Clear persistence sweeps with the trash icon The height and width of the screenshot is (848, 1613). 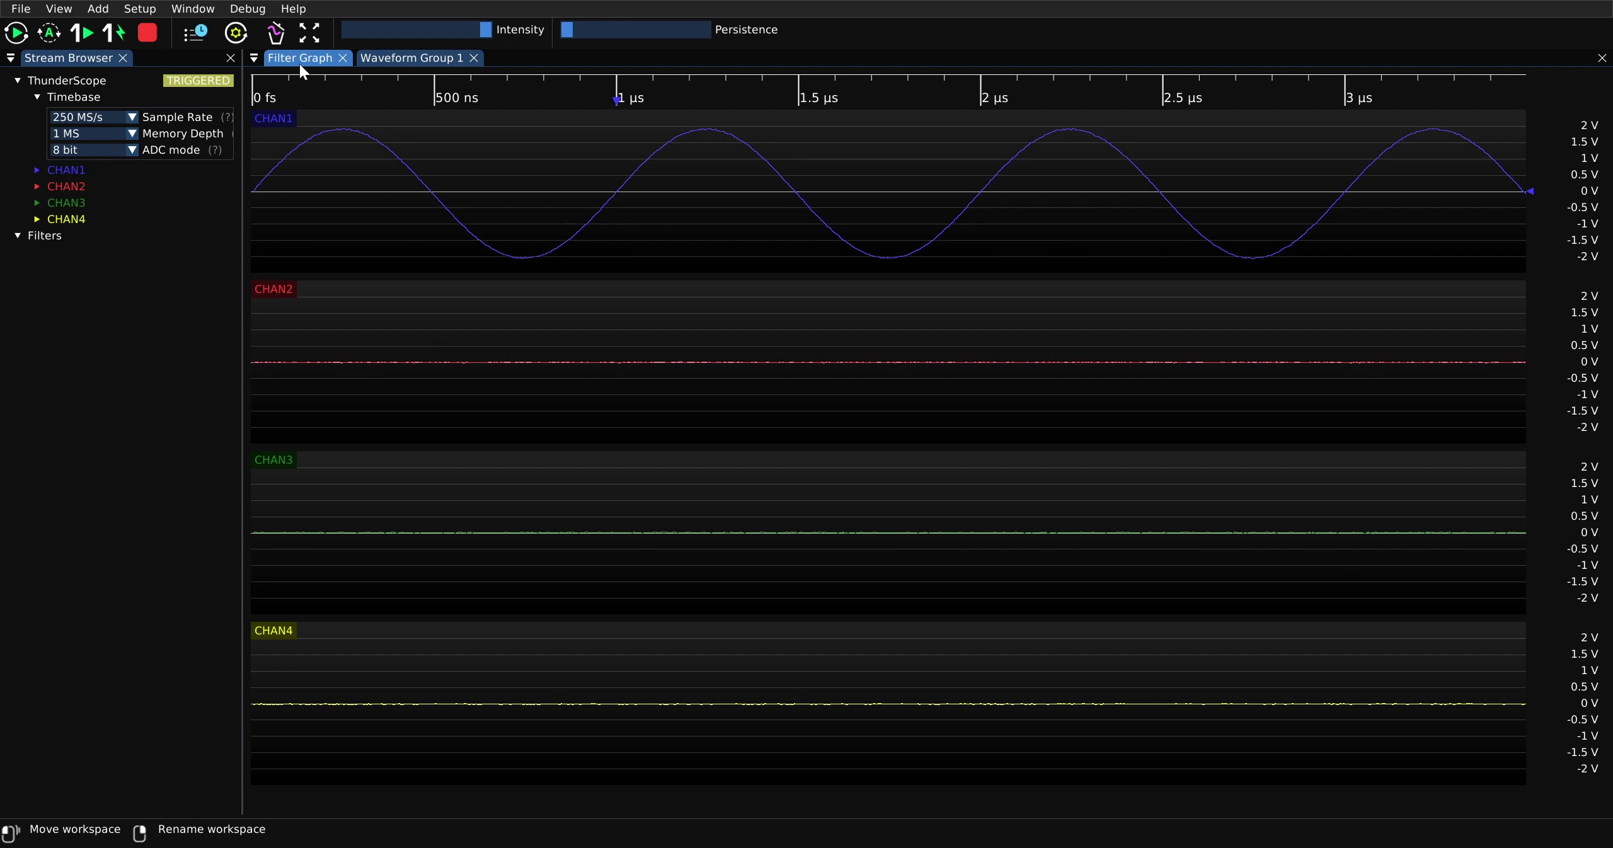coord(275,33)
